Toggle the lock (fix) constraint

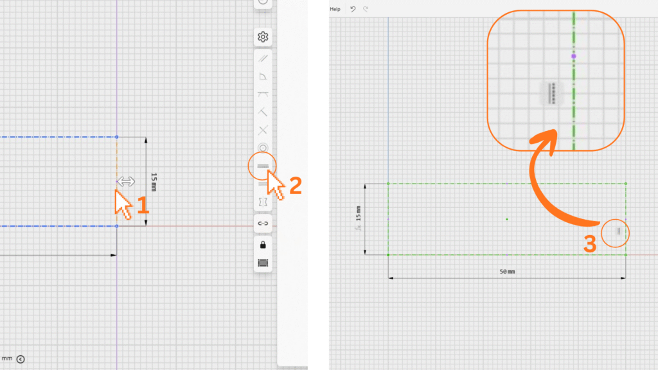coord(263,245)
